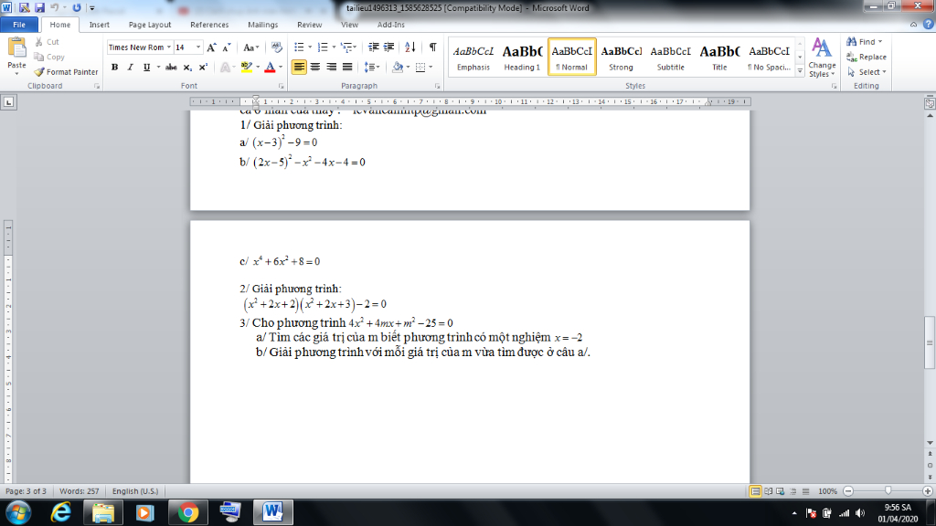Click the Find button

[x=864, y=42]
